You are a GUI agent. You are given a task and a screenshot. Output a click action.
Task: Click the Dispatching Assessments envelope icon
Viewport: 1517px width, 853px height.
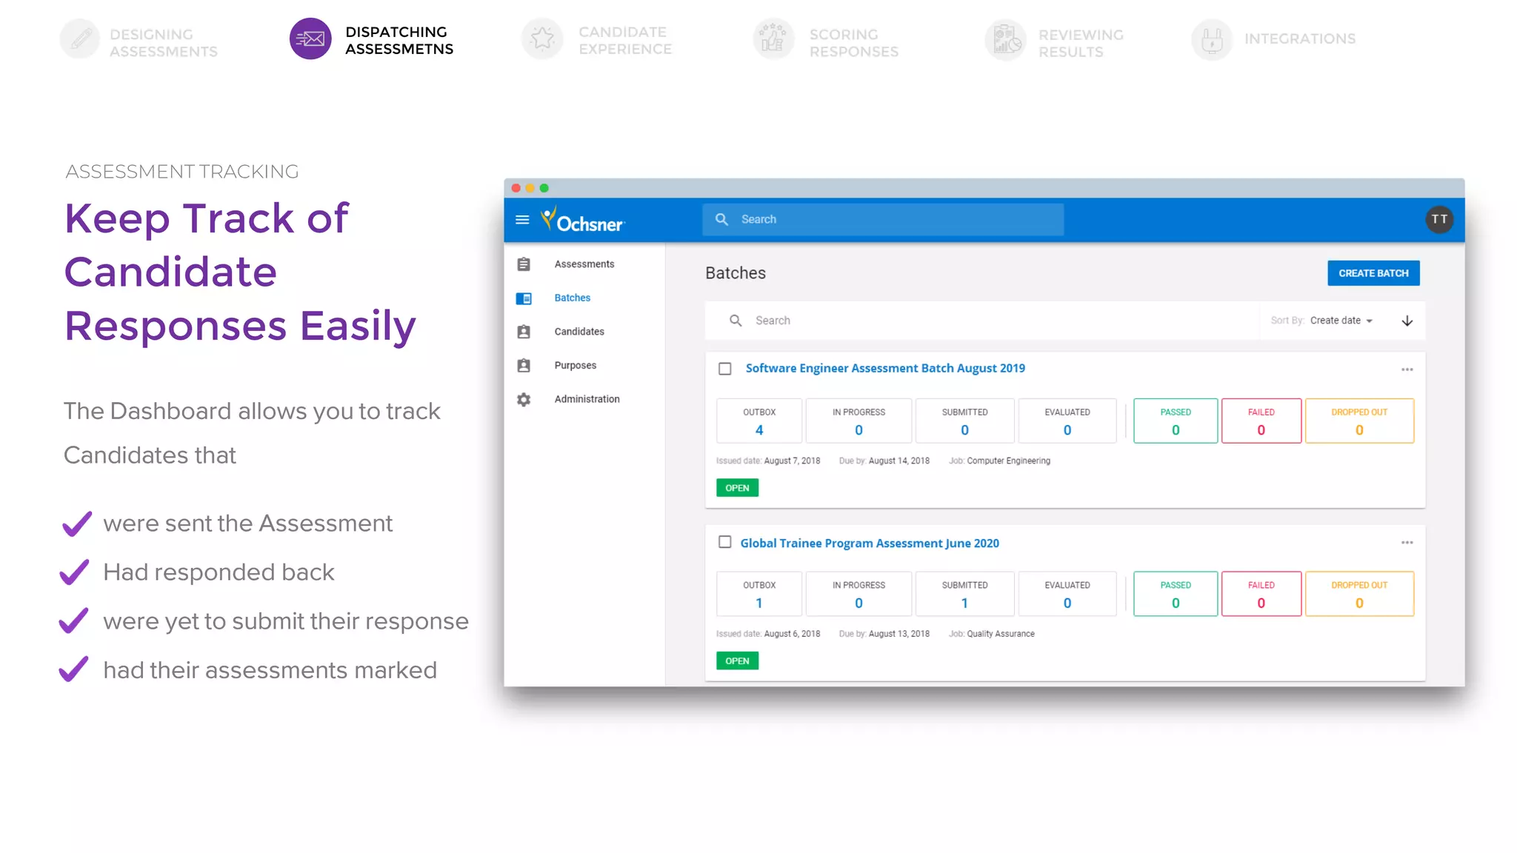coord(310,39)
